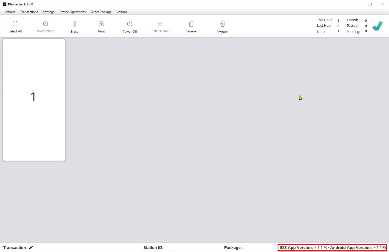Image resolution: width=389 pixels, height=252 pixels.
Task: Select device slot 1 card
Action: 34,100
